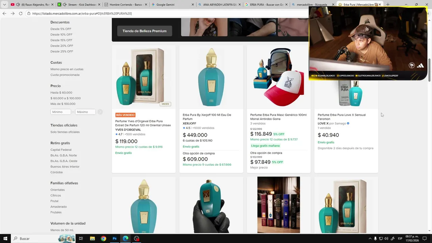Open Erba Pura By Xerjoff 100 Ml title
432x243 pixels.
(207, 117)
